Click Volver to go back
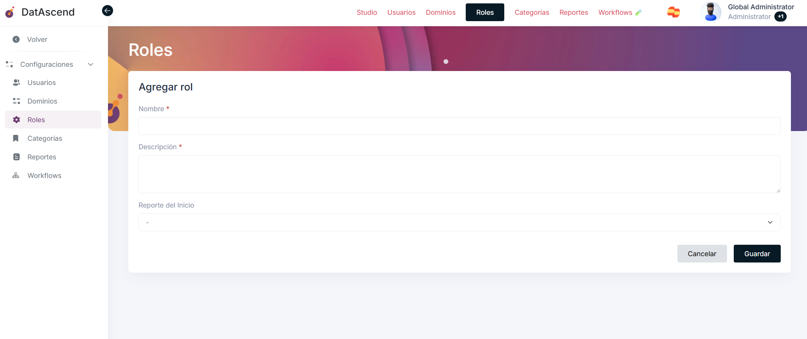The image size is (807, 339). 37,39
